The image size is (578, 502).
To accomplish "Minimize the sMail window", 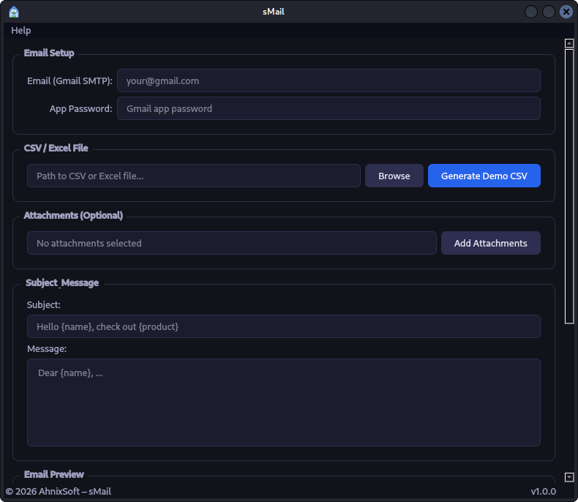I will (x=531, y=12).
